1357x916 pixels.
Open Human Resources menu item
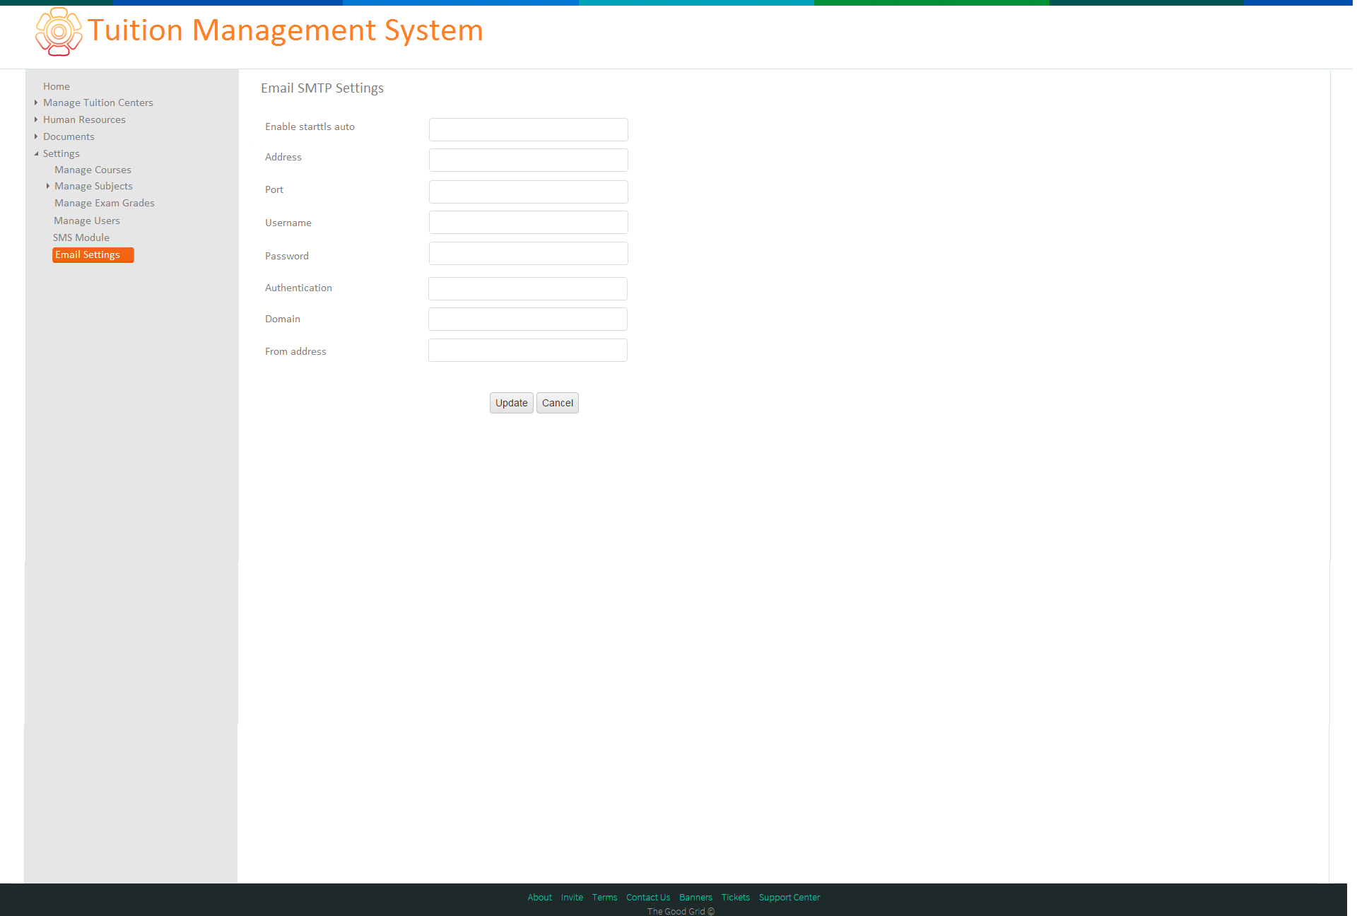pos(84,119)
